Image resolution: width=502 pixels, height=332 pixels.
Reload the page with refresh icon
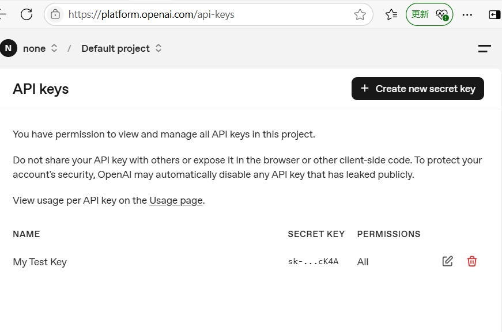27,14
